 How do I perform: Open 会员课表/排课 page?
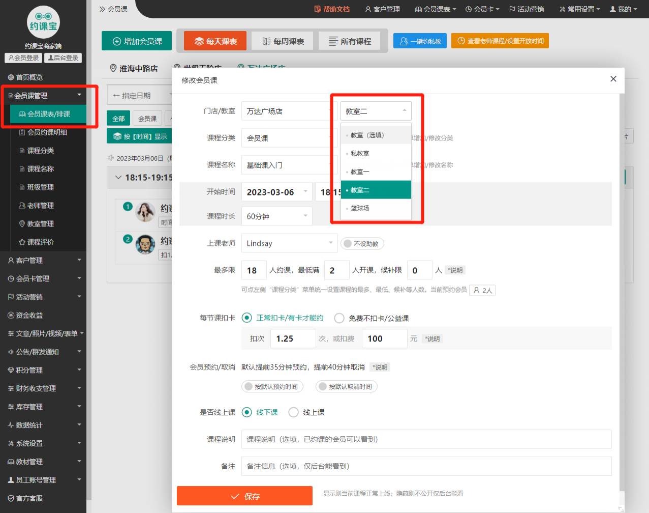(48, 114)
